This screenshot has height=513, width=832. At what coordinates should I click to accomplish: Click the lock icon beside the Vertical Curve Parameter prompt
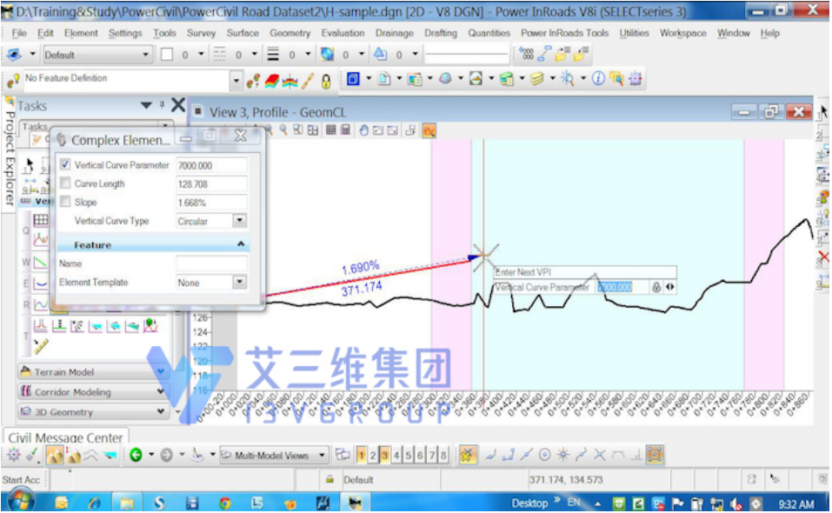point(656,287)
